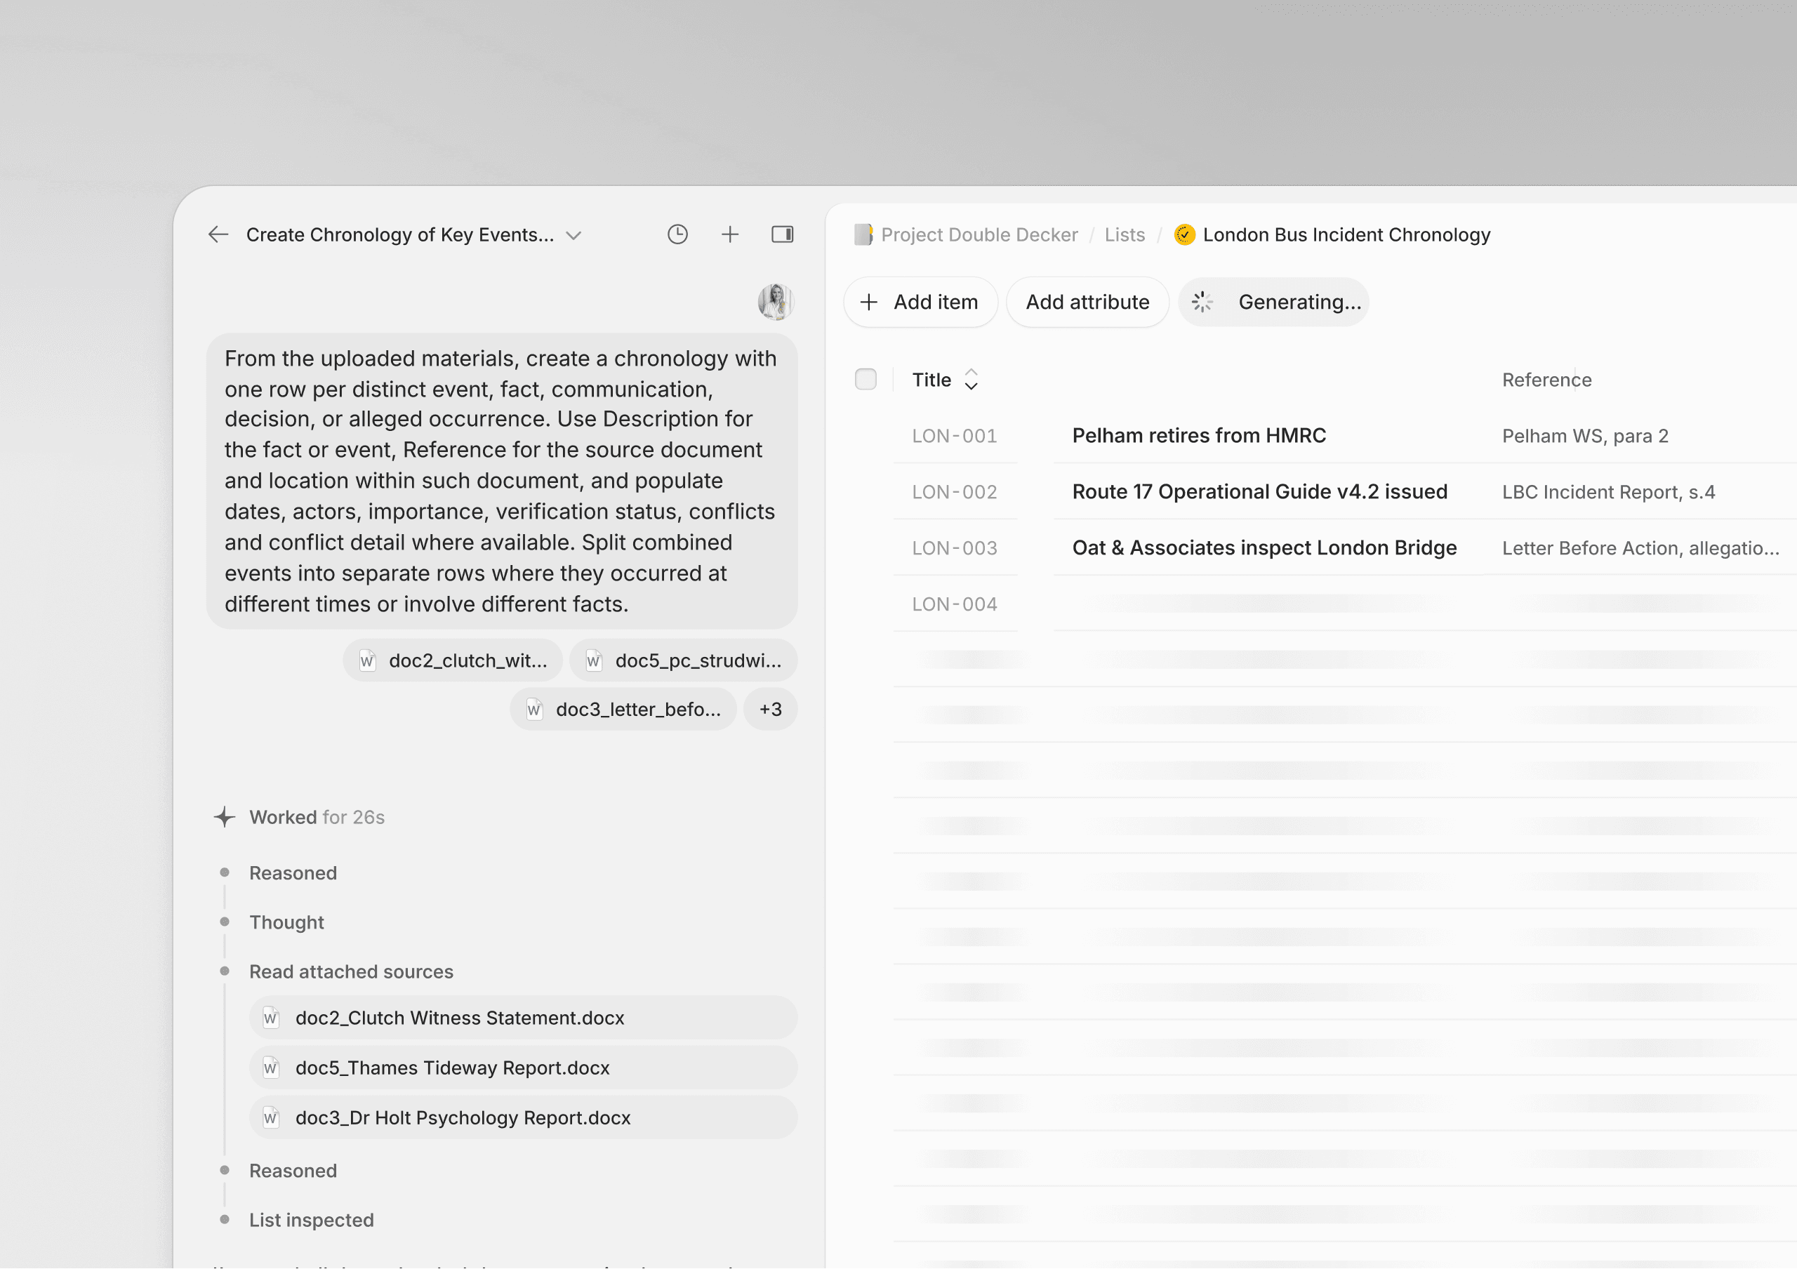
Task: Click reference LBC Incident Report, s.4
Action: 1608,492
